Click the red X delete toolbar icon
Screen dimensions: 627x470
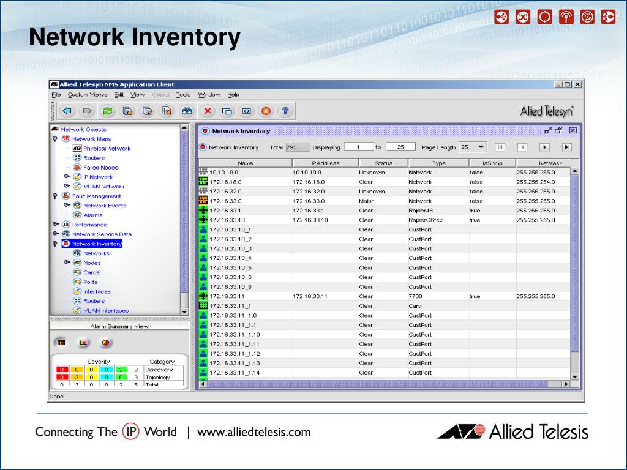coord(208,111)
